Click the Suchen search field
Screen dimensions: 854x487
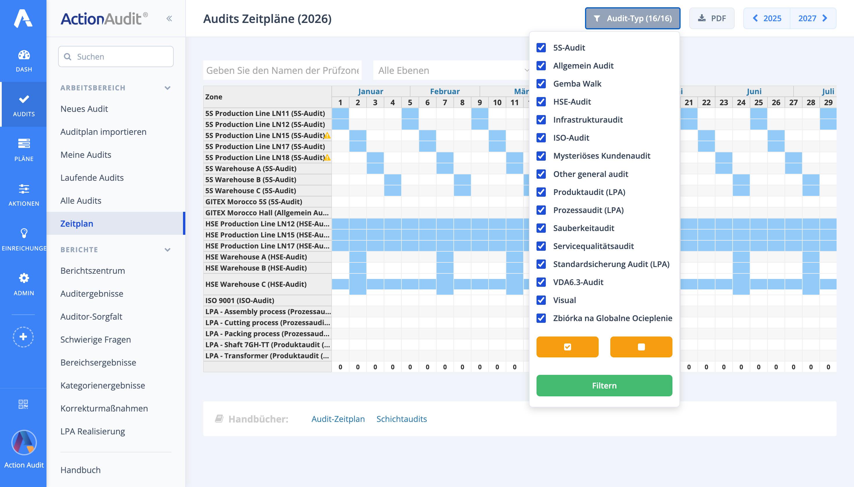[x=116, y=57]
